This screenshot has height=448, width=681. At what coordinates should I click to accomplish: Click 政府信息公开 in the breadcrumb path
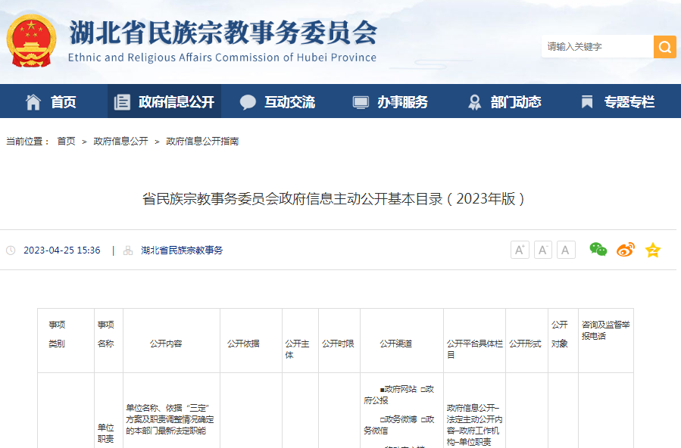(x=120, y=142)
